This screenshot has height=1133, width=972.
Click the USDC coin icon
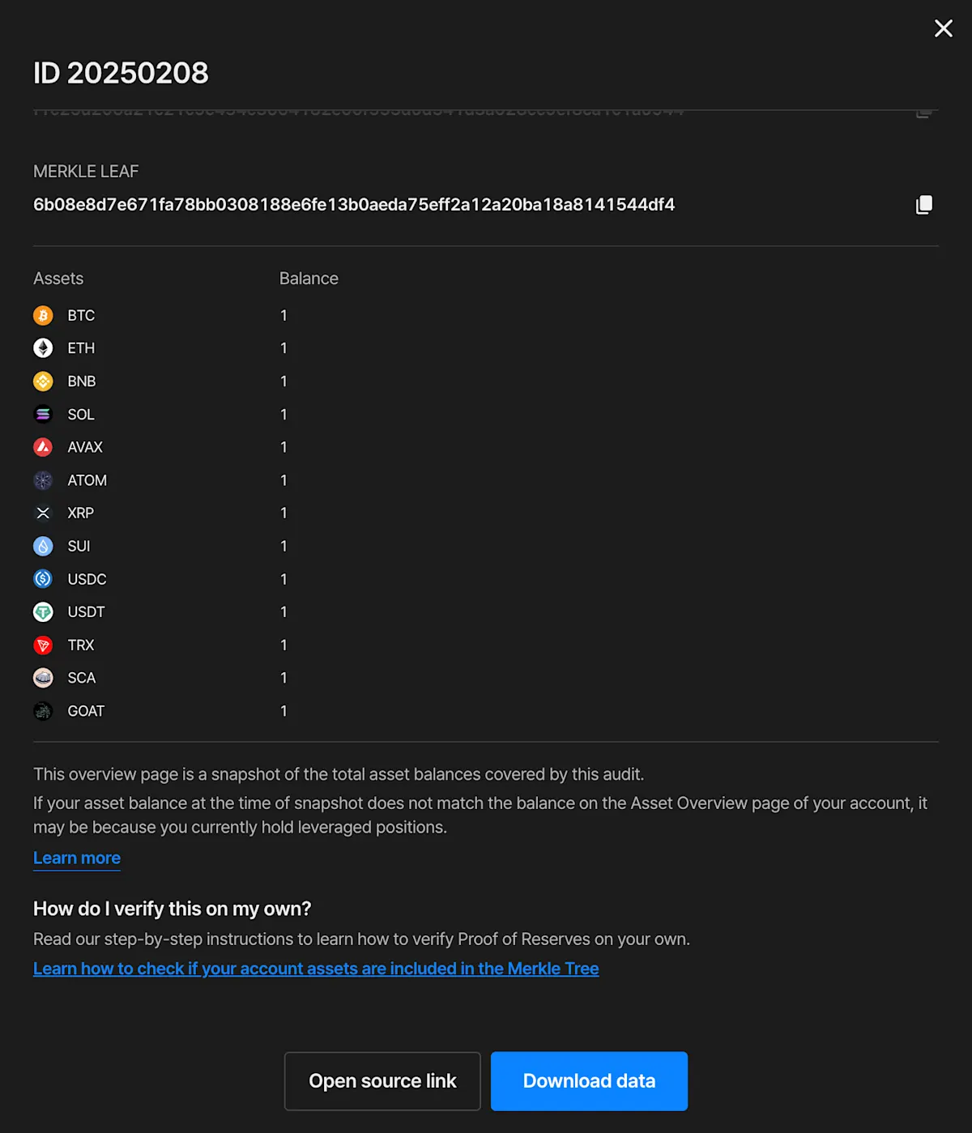tap(43, 579)
